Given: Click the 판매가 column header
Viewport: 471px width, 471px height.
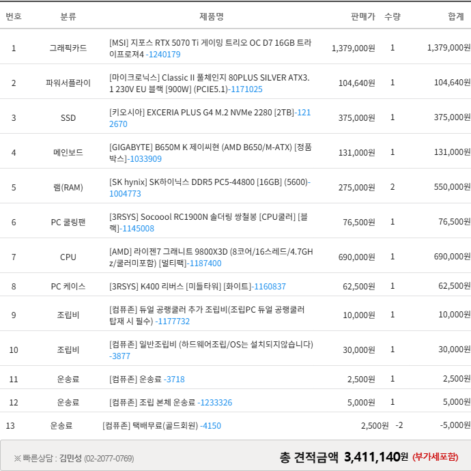Looking at the screenshot, I should (362, 16).
